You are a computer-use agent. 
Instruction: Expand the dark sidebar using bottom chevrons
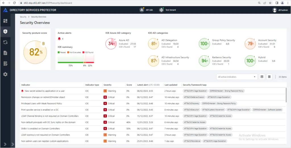click(5, 144)
